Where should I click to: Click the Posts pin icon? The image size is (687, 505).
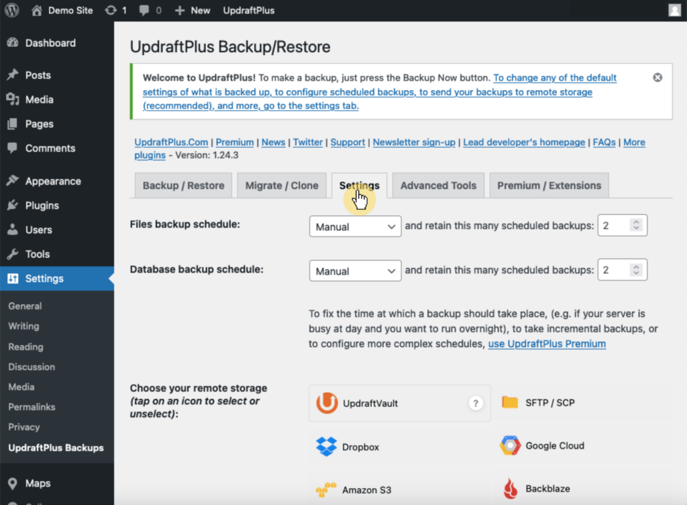tap(13, 75)
